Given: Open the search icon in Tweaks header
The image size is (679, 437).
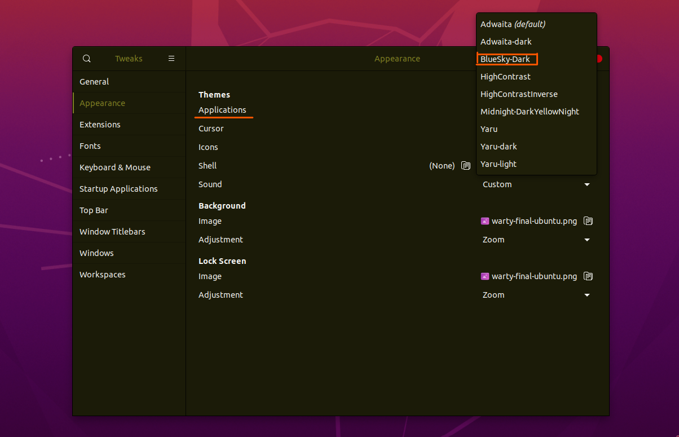Looking at the screenshot, I should (86, 59).
